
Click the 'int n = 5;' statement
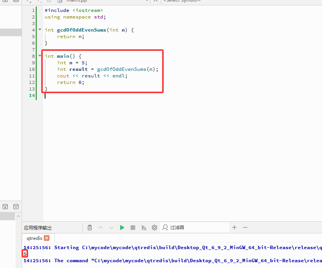point(72,63)
